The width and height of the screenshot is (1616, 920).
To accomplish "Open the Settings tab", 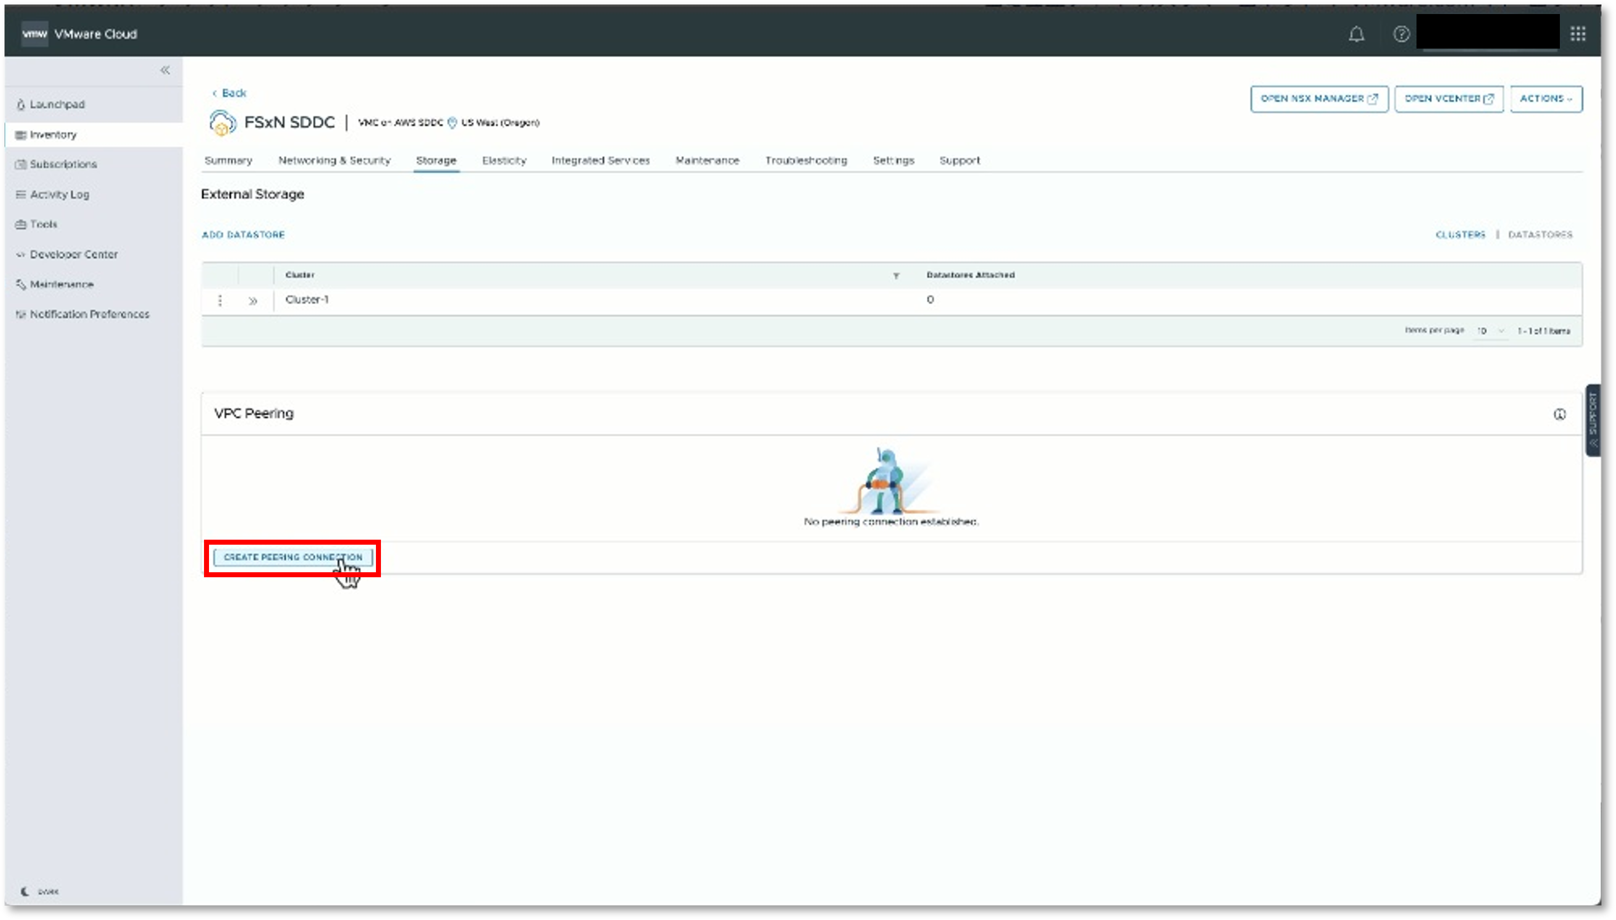I will (894, 160).
